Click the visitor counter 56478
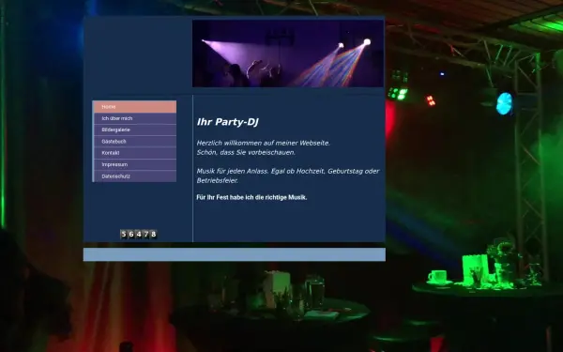The height and width of the screenshot is (352, 563). tap(139, 234)
